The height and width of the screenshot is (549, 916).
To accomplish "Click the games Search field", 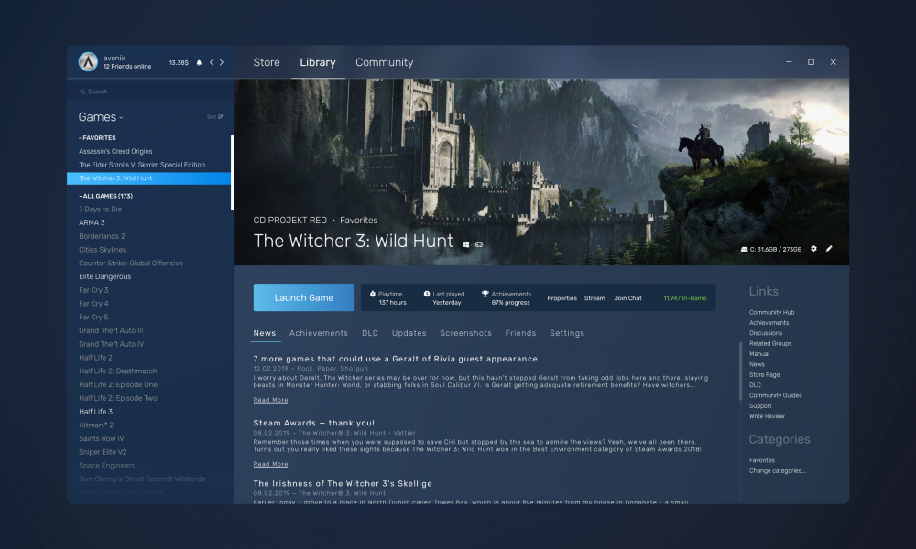I will click(x=151, y=91).
